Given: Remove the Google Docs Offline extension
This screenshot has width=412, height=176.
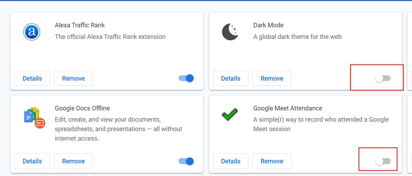Looking at the screenshot, I should 73,161.
